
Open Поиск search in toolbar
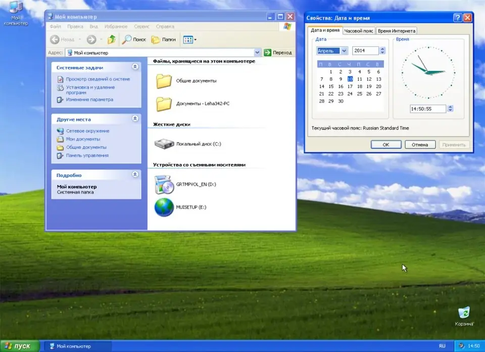(x=133, y=39)
